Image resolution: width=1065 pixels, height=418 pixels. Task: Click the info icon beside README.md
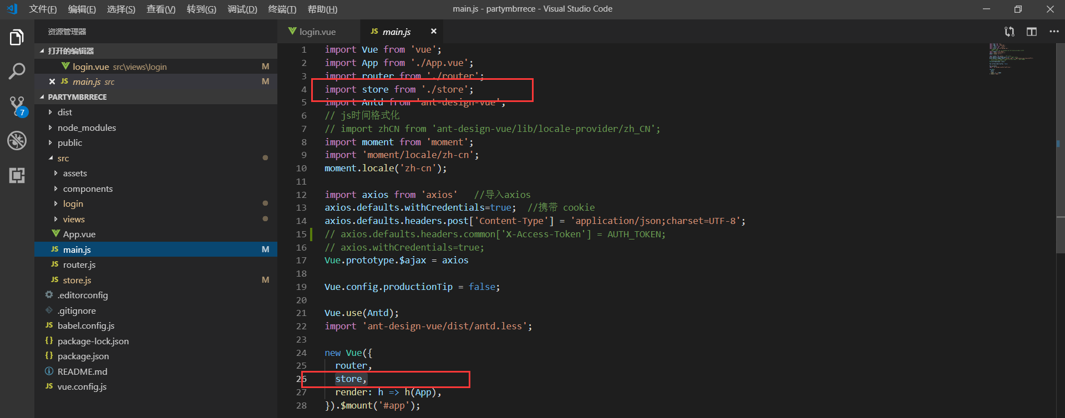[49, 371]
